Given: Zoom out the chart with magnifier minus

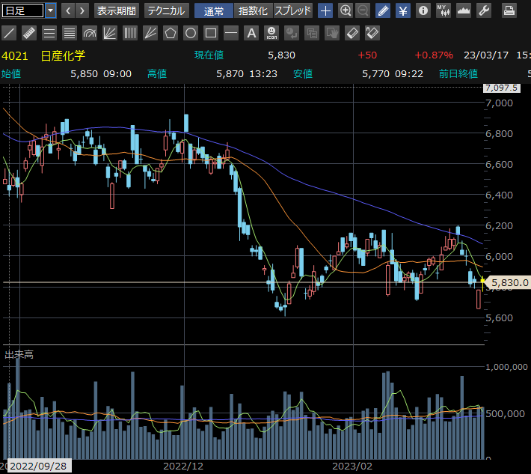Looking at the screenshot, I should pos(363,10).
